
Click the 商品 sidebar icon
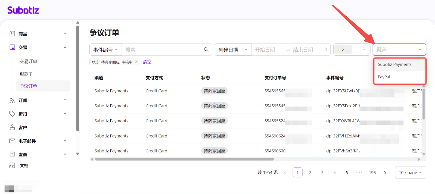(x=12, y=34)
